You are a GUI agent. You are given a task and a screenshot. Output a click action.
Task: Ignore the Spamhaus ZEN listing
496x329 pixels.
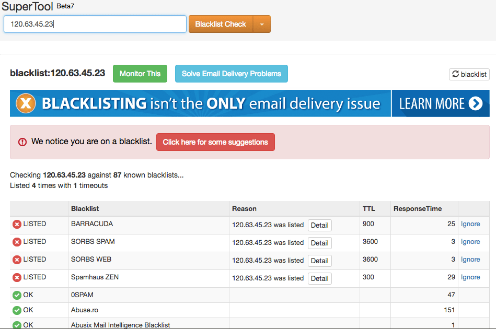[470, 277]
